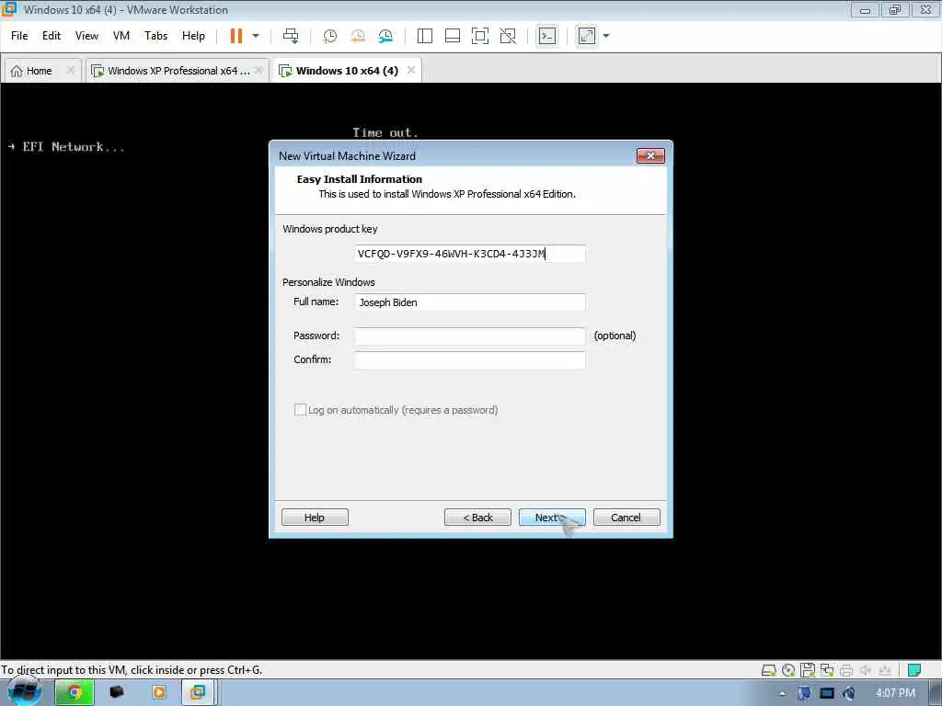Click the sound card status icon
This screenshot has height=706, width=942.
(x=866, y=670)
